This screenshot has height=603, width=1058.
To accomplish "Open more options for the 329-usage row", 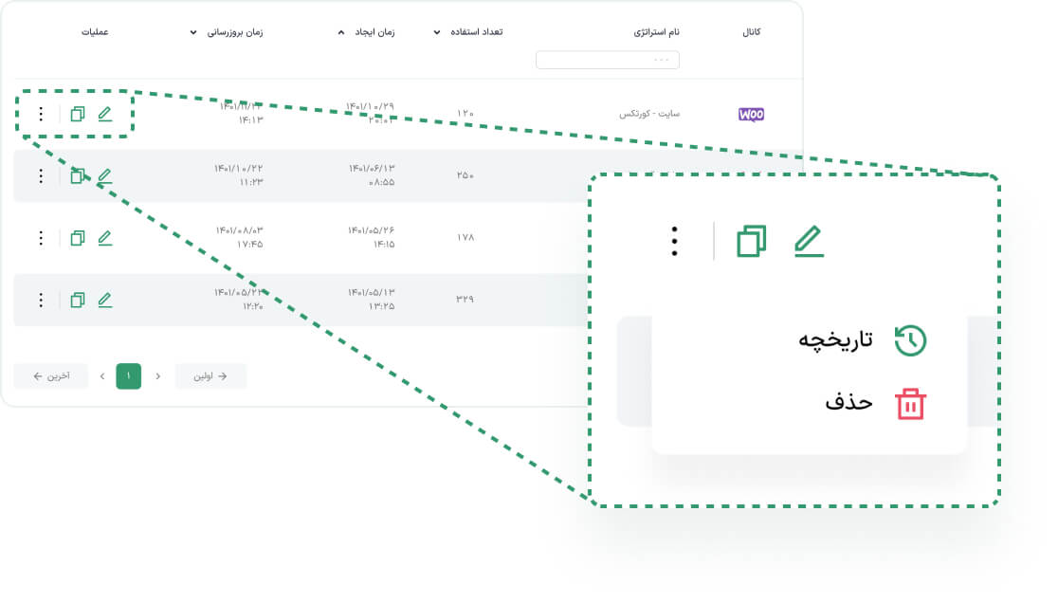I will click(41, 300).
